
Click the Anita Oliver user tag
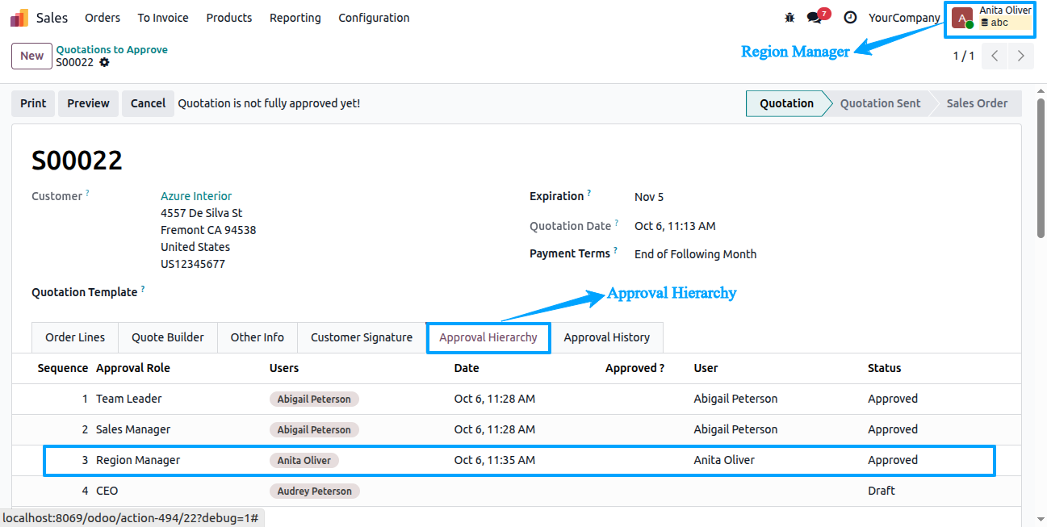pos(304,460)
